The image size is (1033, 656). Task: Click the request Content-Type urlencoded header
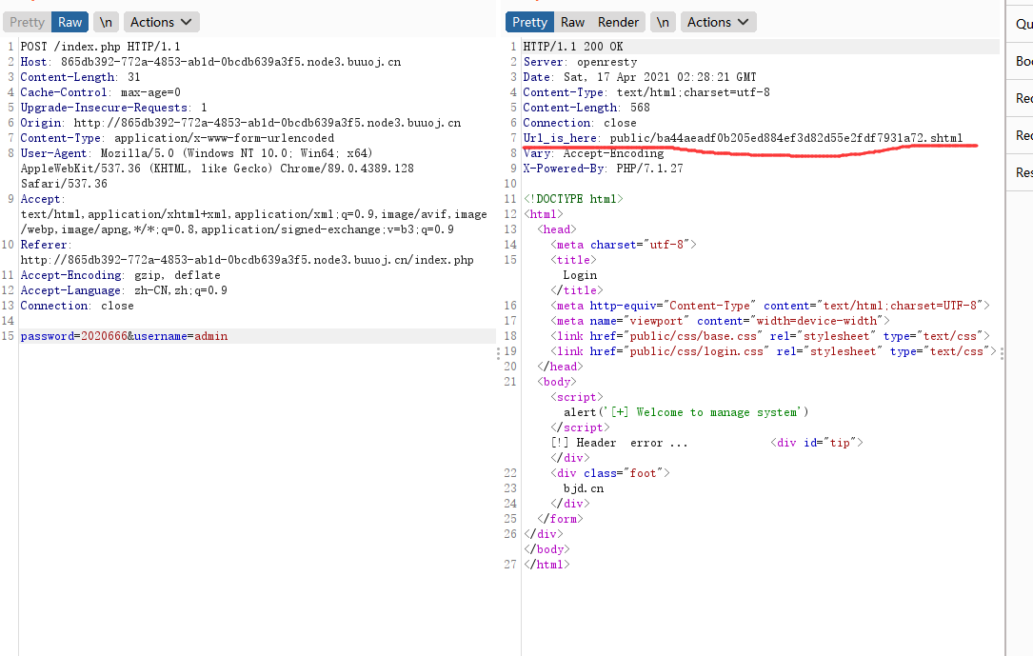tap(177, 138)
